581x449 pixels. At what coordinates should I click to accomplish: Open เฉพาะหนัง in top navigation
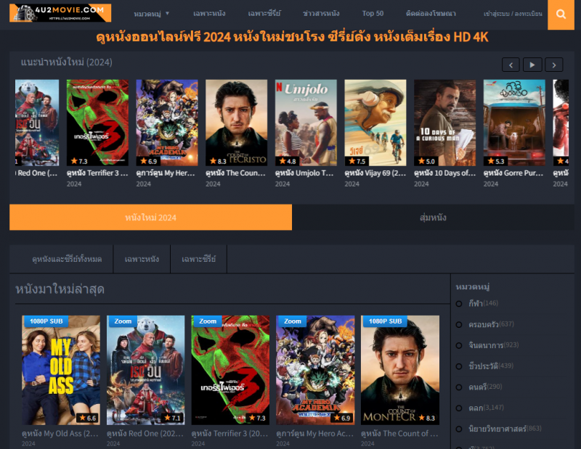tap(209, 14)
